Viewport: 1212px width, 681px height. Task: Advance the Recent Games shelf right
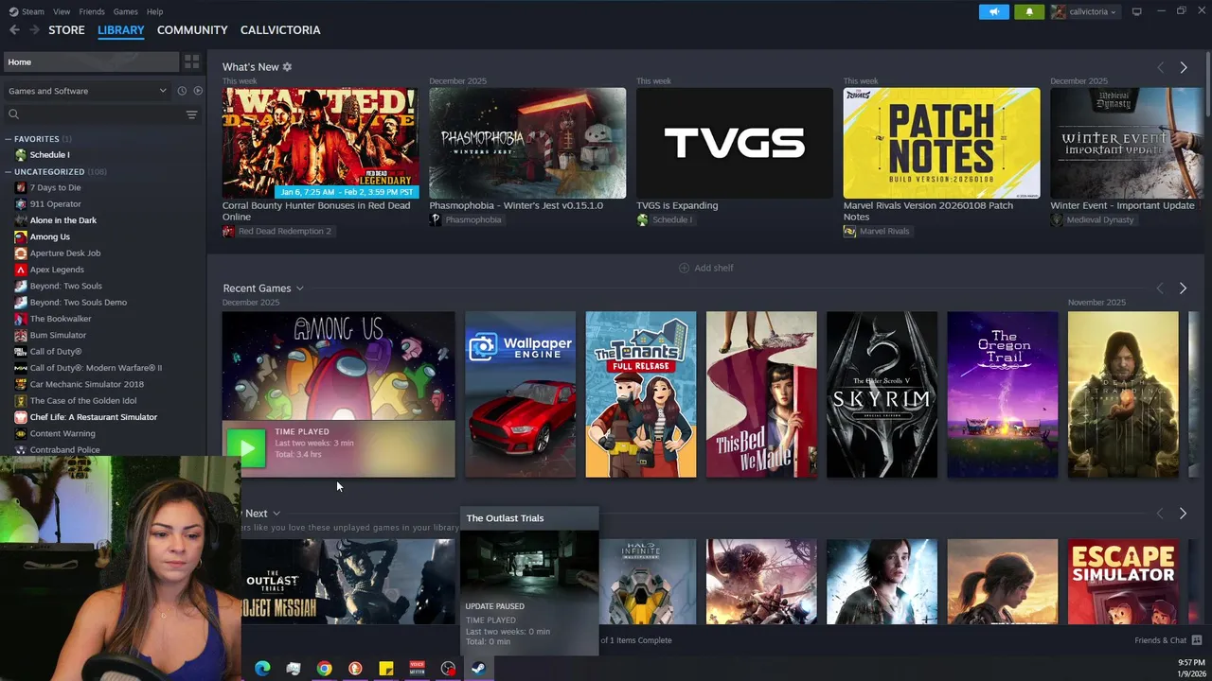[x=1183, y=288]
